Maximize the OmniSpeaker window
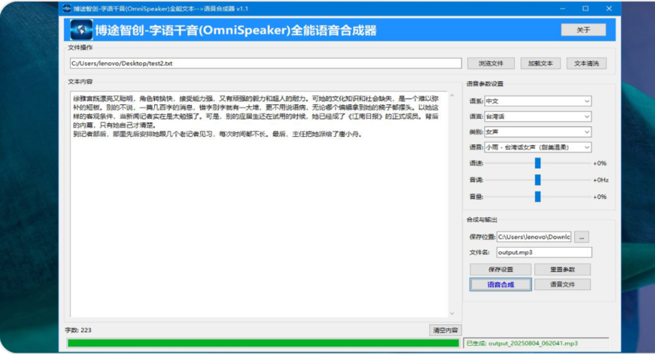The height and width of the screenshot is (354, 655). click(586, 8)
